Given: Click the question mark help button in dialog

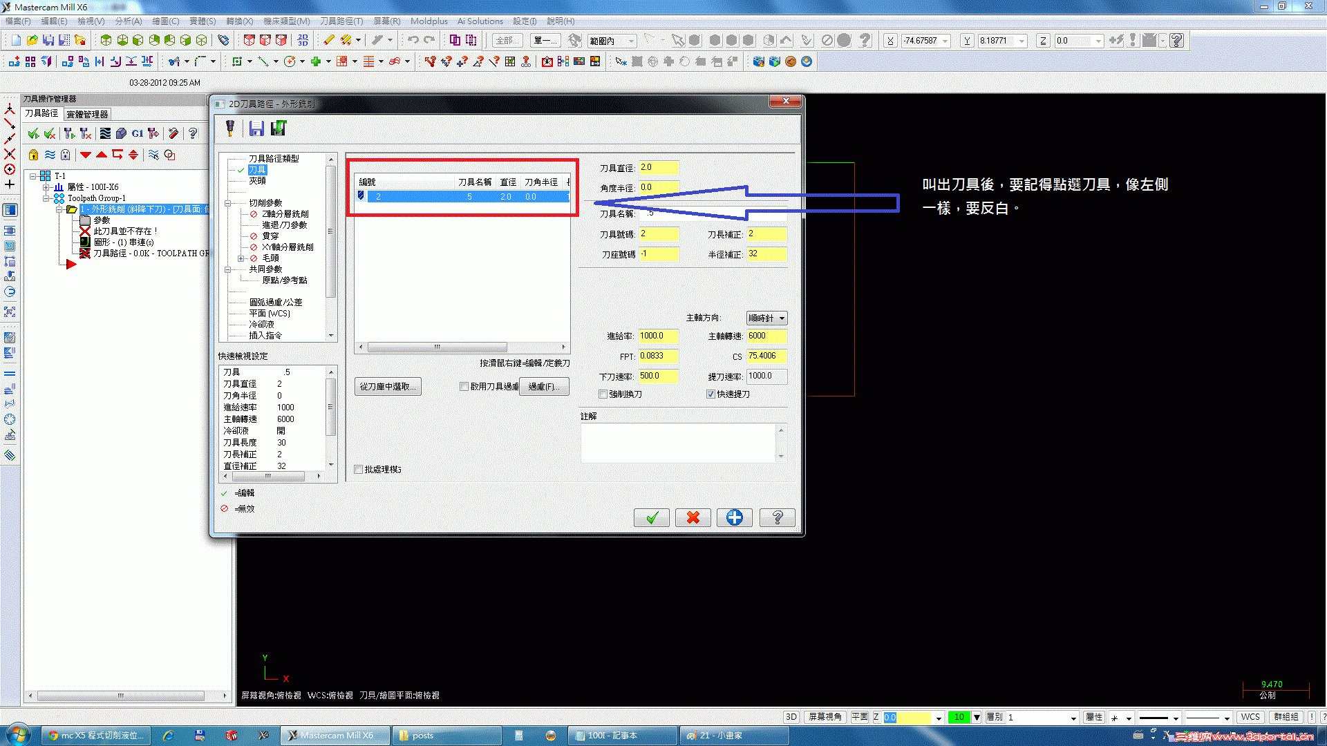Looking at the screenshot, I should point(777,517).
